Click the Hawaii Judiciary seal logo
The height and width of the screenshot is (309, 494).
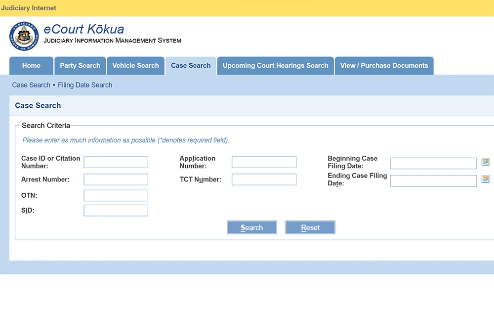click(24, 36)
